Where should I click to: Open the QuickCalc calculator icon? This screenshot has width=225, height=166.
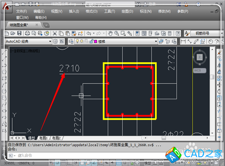[170, 33]
